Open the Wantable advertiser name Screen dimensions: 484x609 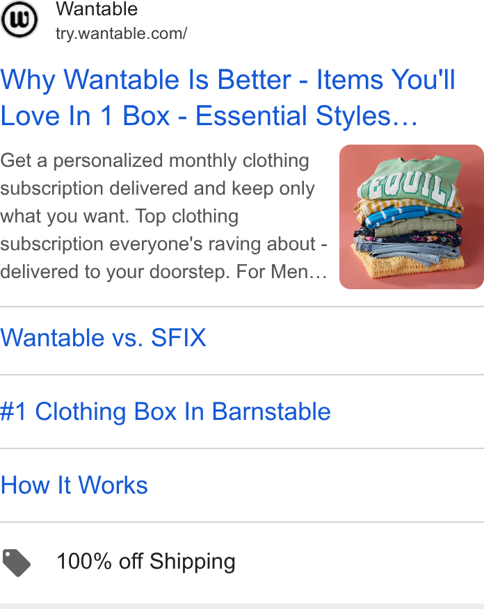point(97,9)
